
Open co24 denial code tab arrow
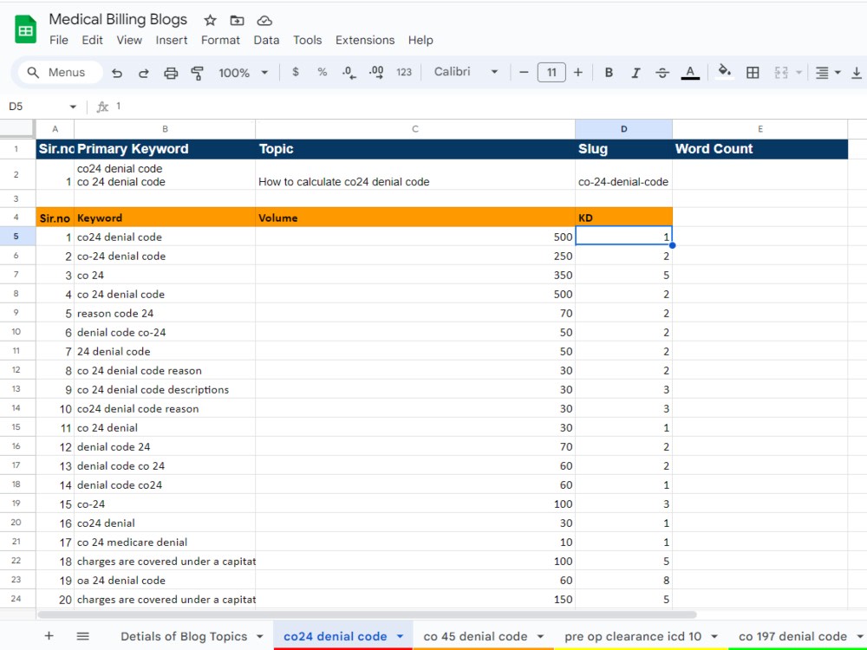tap(400, 637)
